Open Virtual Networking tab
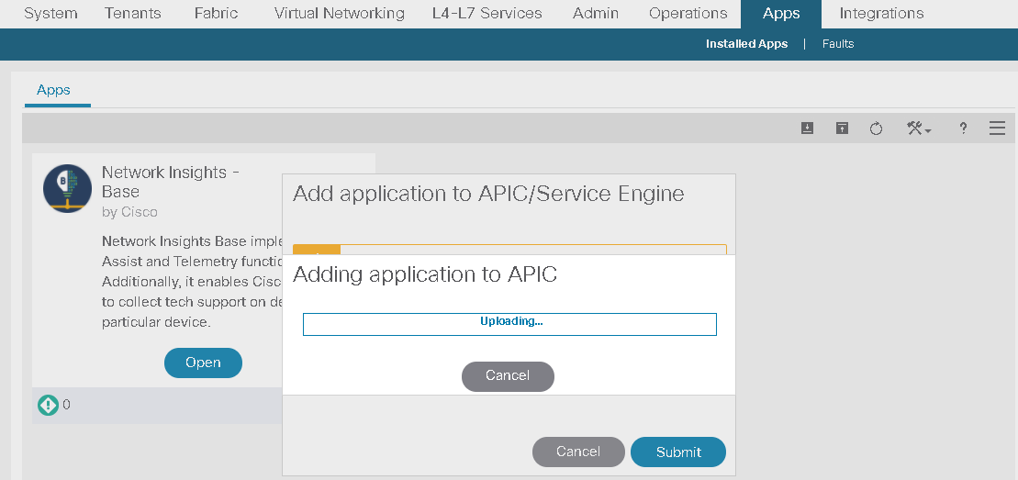Screen dimensions: 1018x480 (339, 14)
